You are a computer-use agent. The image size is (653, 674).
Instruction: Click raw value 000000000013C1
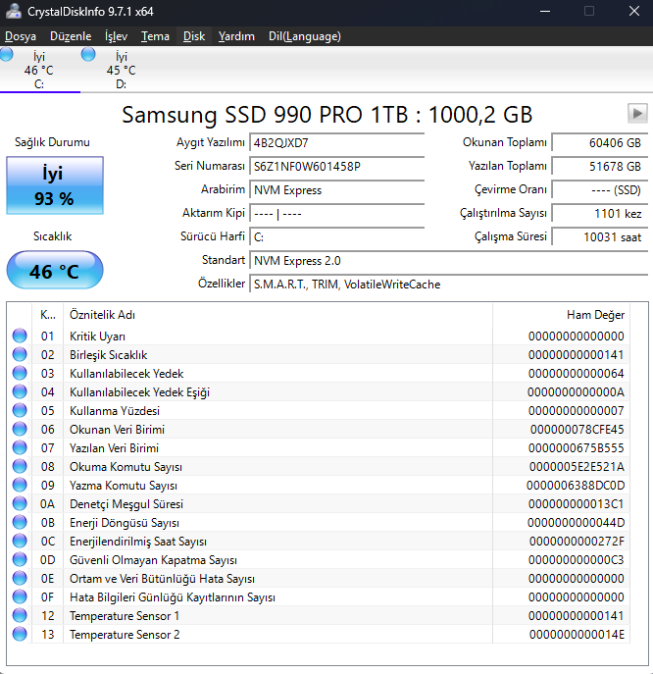click(x=577, y=503)
